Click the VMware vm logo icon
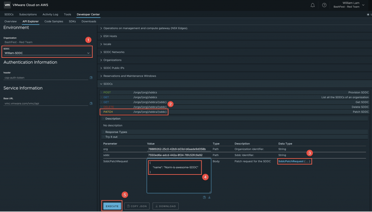The height and width of the screenshot is (212, 372). click(7, 5)
